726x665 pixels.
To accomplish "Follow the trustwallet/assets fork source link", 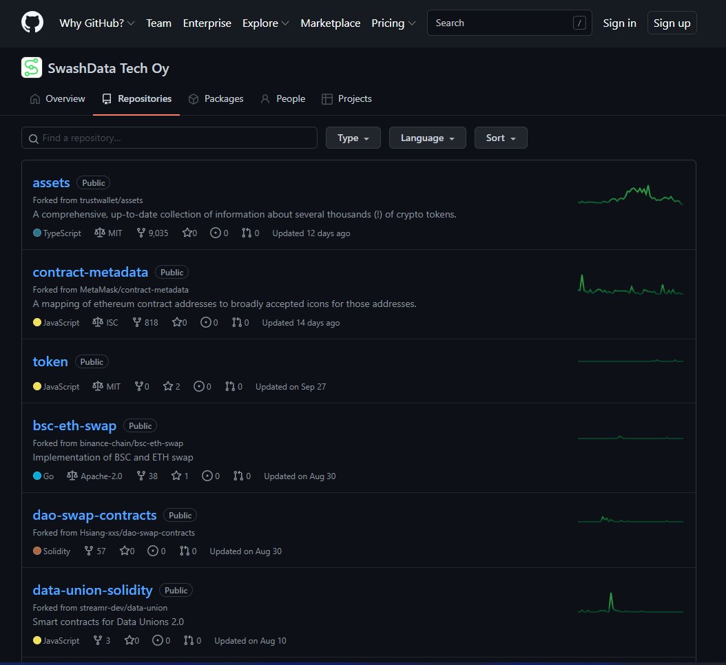I will (x=111, y=200).
